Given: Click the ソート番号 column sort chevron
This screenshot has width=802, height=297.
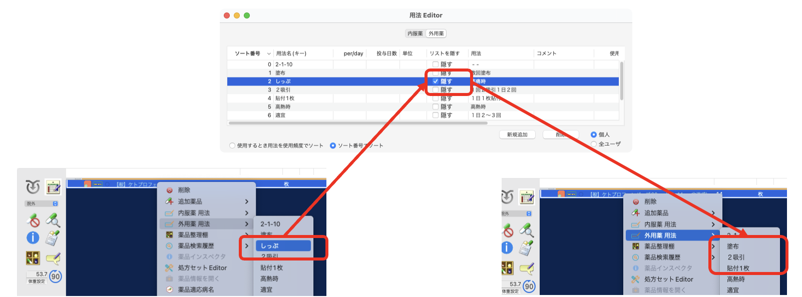Looking at the screenshot, I should coord(269,54).
